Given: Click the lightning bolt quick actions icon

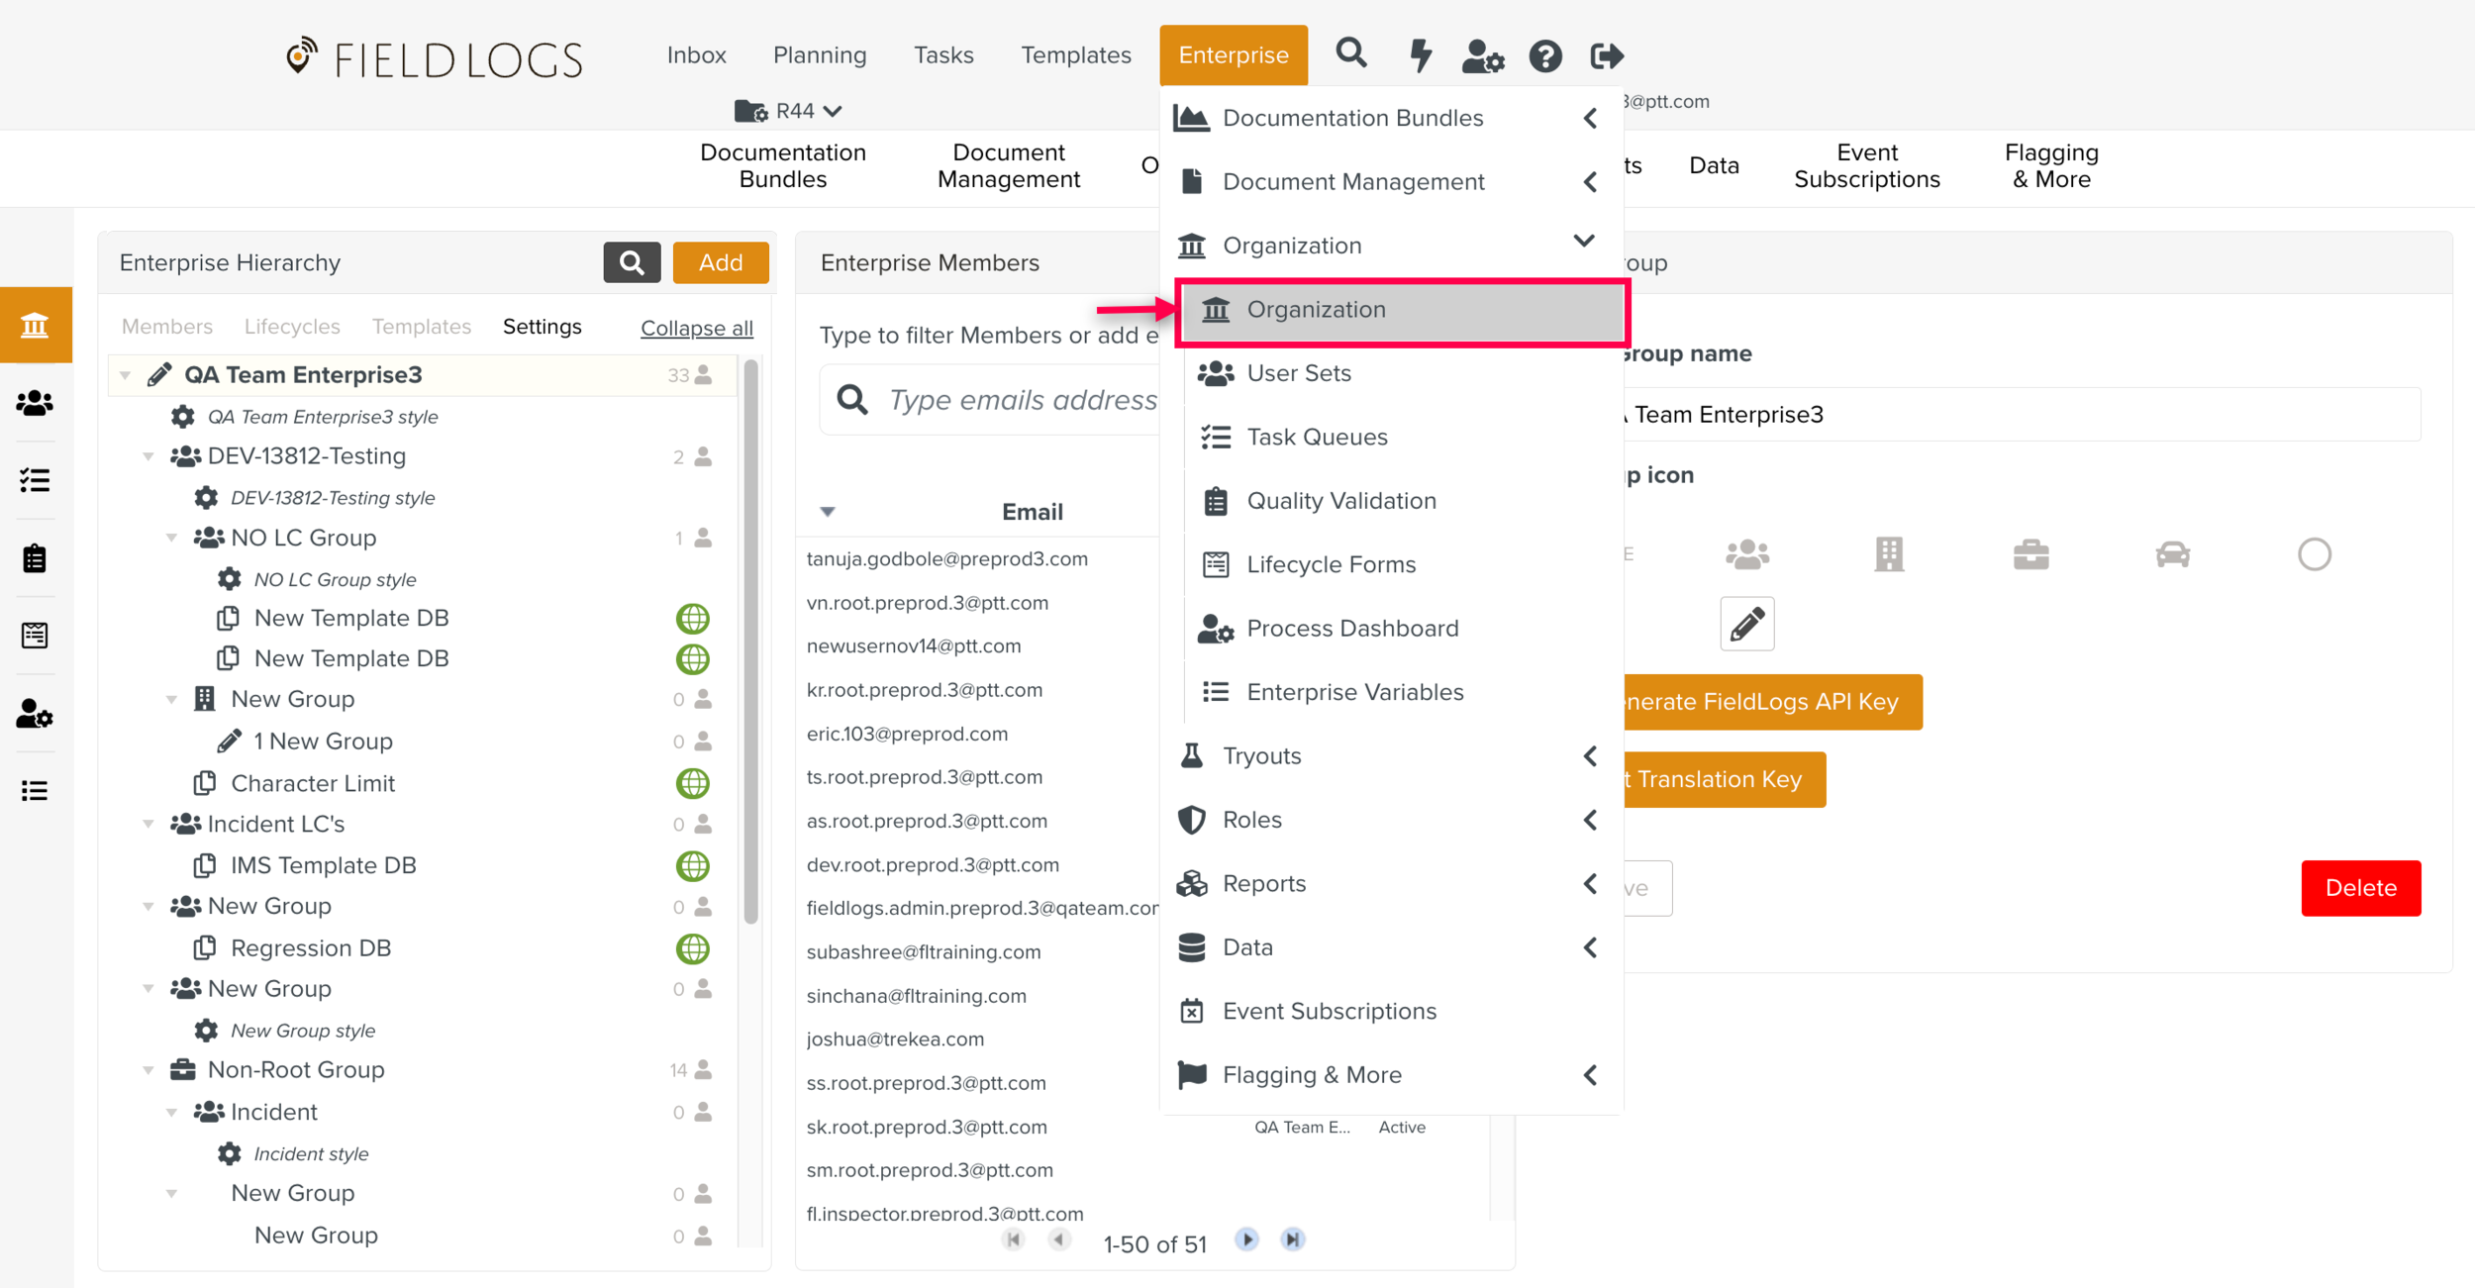Looking at the screenshot, I should click(1421, 55).
